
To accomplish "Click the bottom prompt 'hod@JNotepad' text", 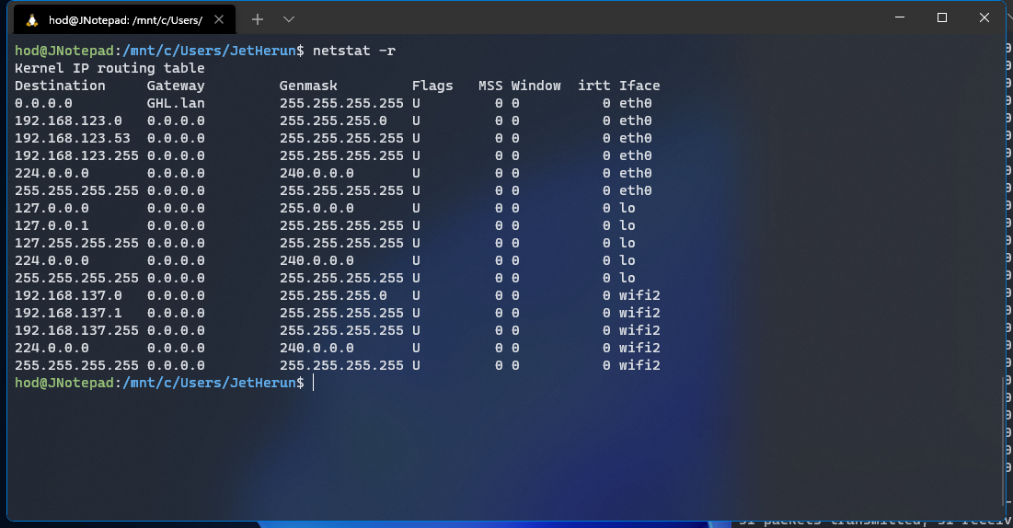I will coord(64,382).
